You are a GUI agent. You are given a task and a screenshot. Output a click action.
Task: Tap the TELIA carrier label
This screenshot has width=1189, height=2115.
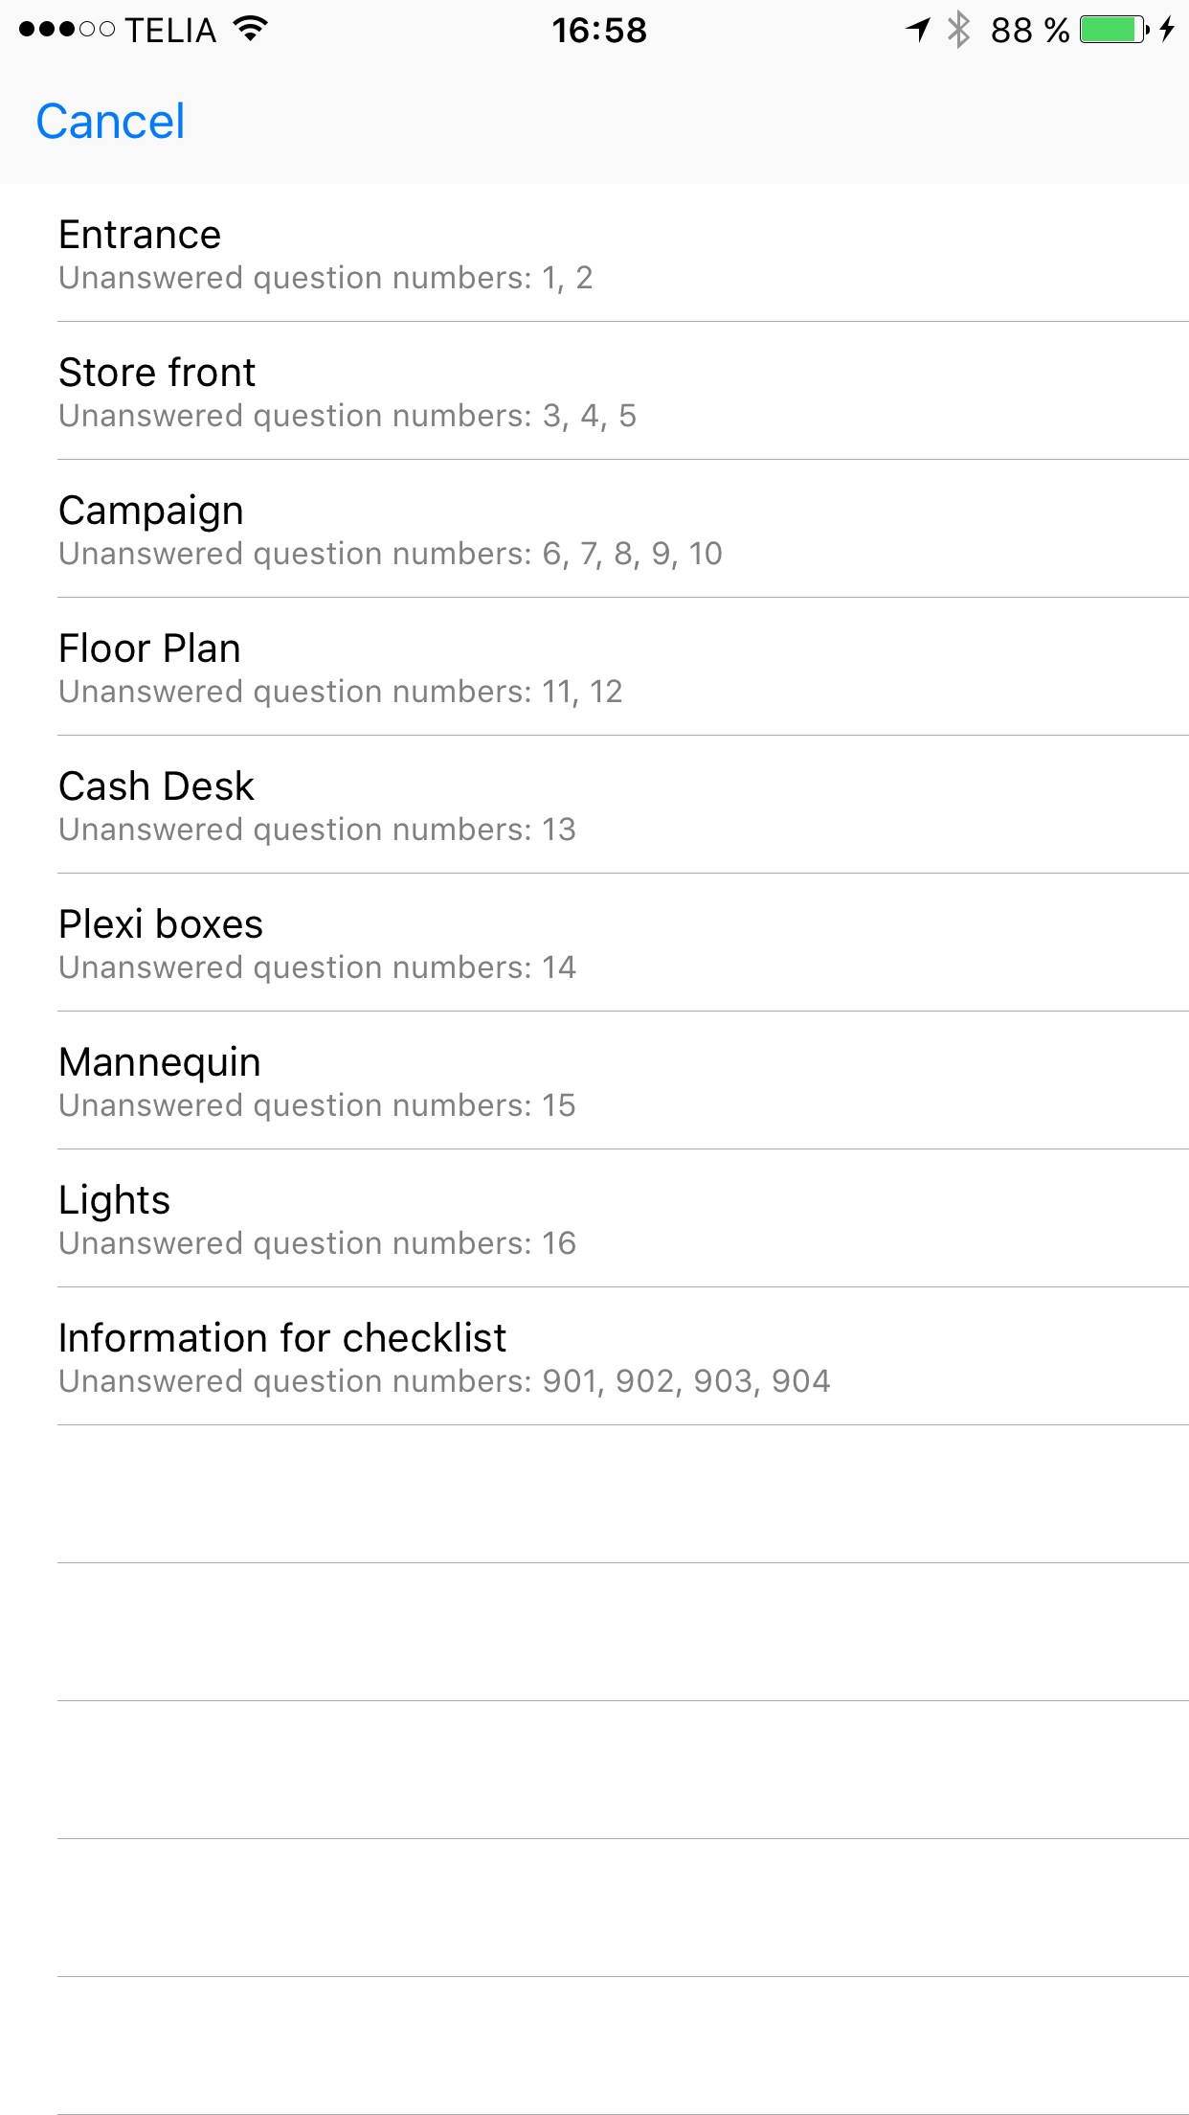point(170,31)
